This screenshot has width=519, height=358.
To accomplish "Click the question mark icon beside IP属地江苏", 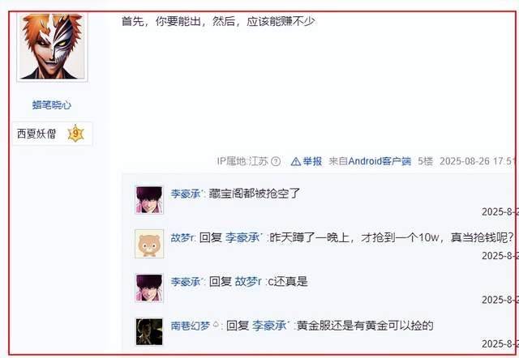I will click(276, 161).
